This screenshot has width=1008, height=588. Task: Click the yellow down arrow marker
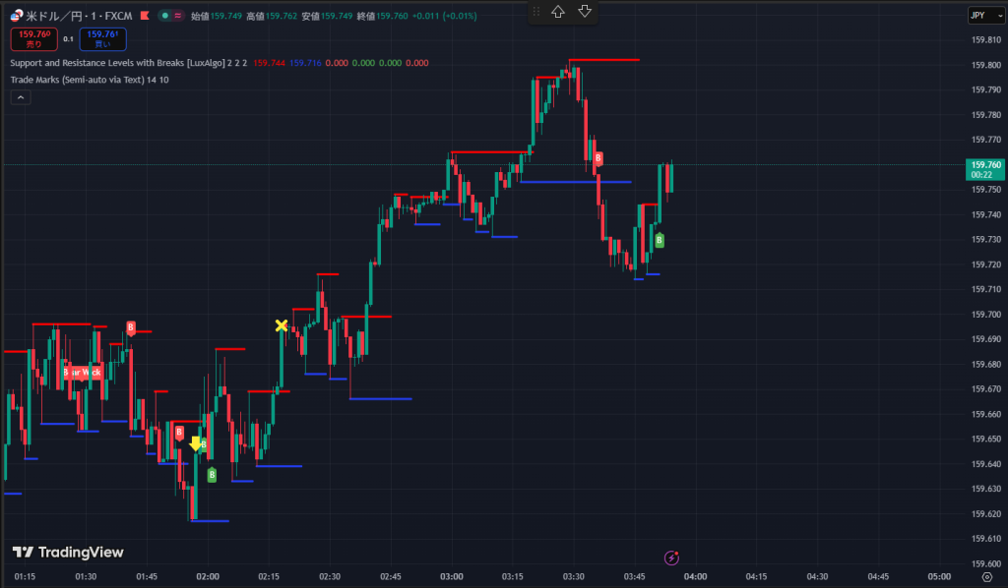tap(195, 443)
